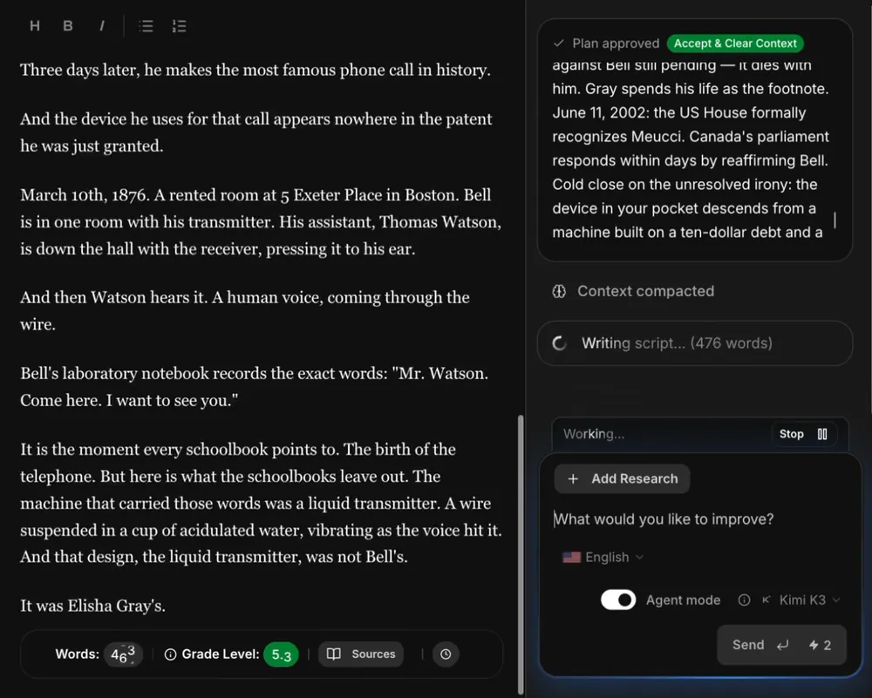
Task: Click the Plan approved checkmark icon
Action: 559,44
